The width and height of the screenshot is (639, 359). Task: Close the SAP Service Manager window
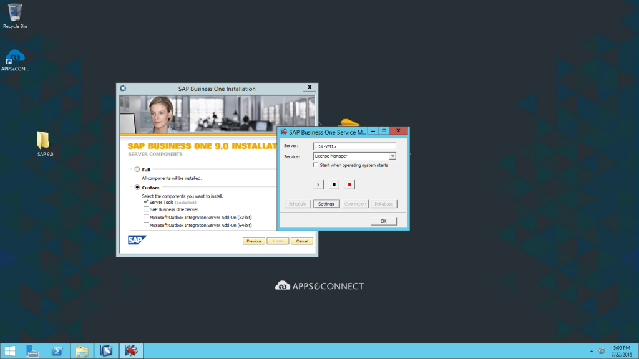[x=398, y=131]
